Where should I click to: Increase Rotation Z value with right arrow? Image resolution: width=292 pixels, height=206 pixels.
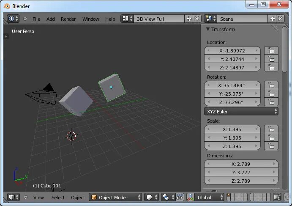[x=257, y=102]
